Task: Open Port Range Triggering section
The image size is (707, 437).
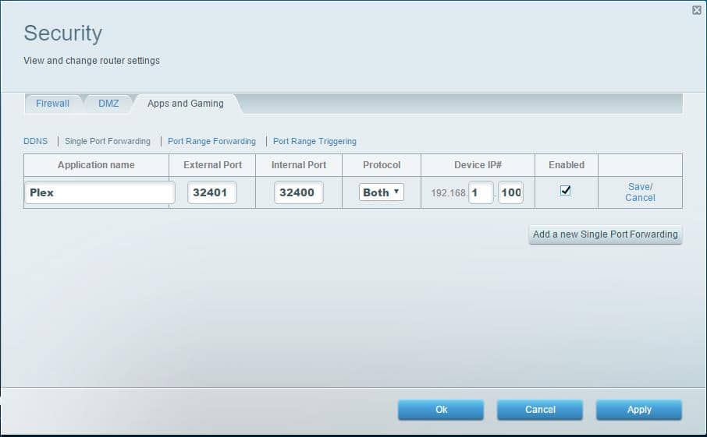Action: coord(314,141)
